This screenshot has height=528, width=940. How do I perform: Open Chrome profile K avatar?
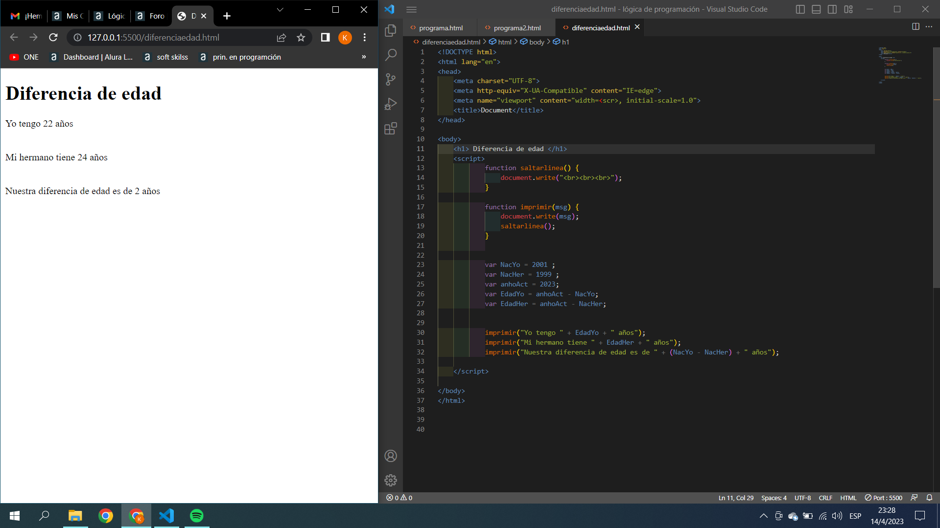(345, 38)
